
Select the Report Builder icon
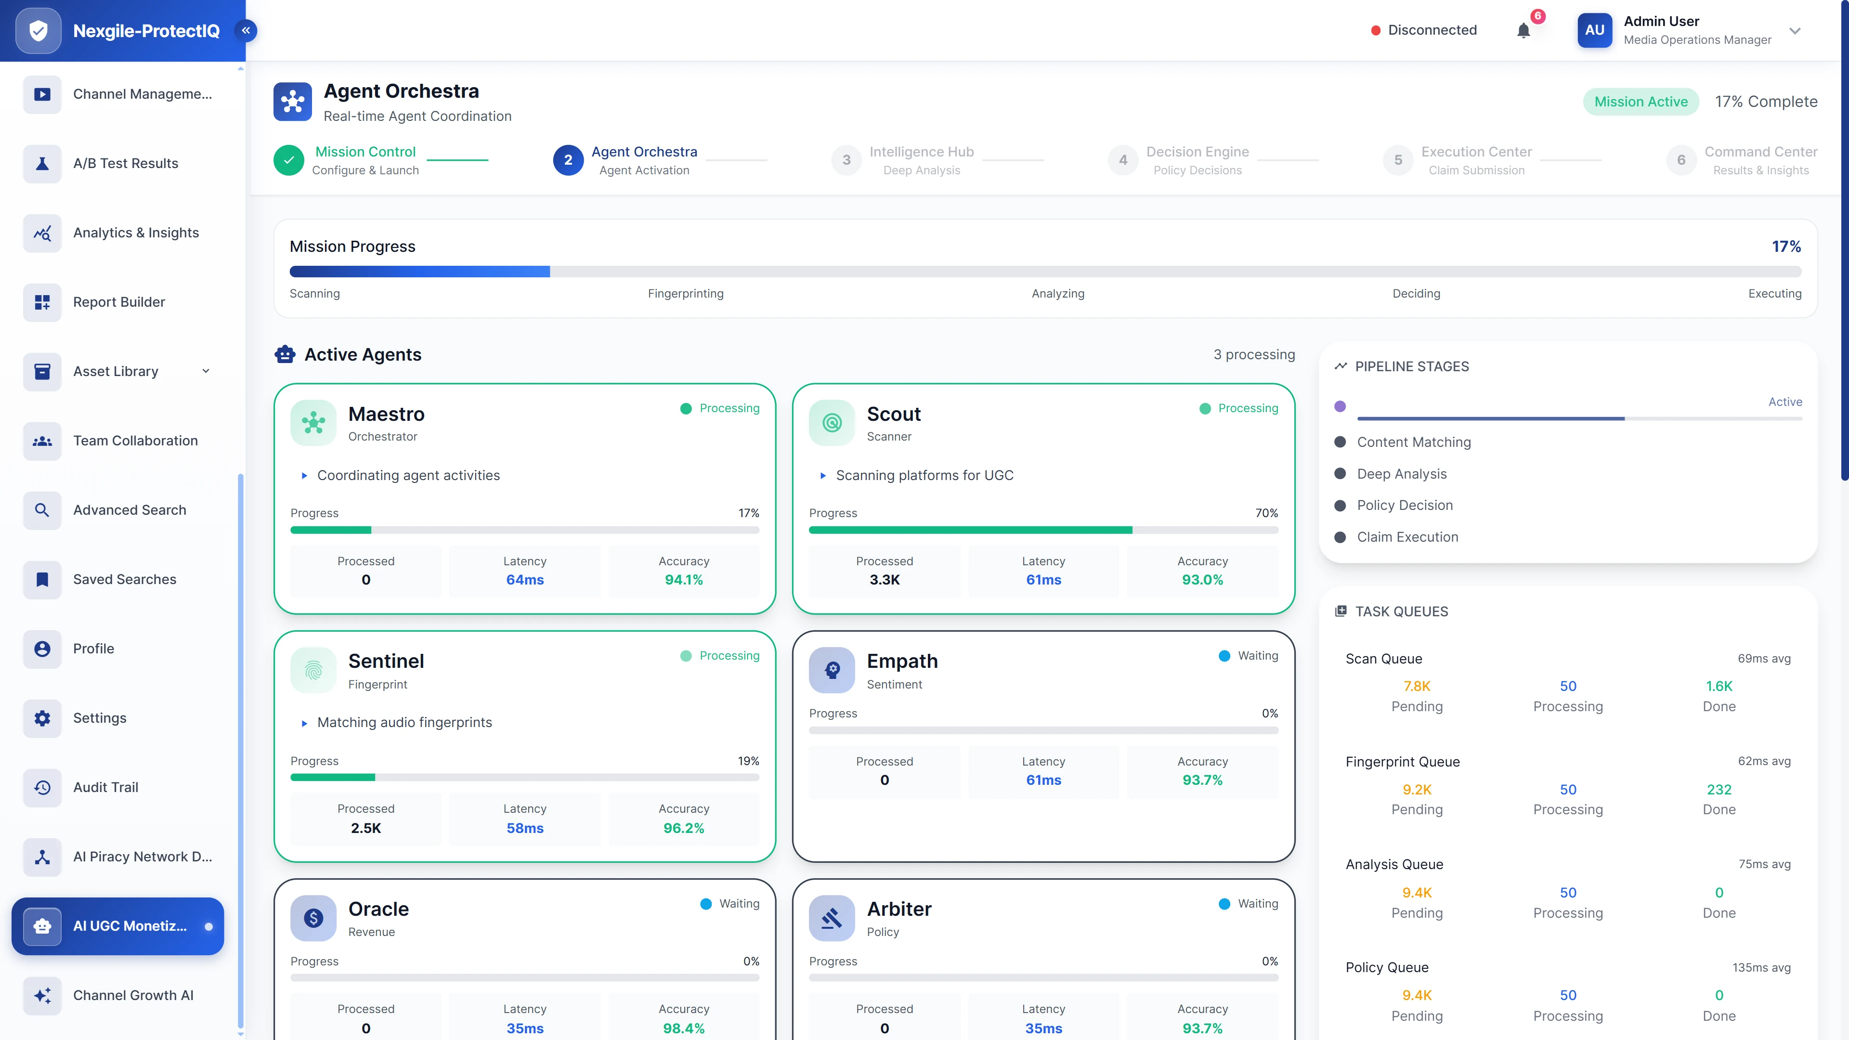[41, 301]
